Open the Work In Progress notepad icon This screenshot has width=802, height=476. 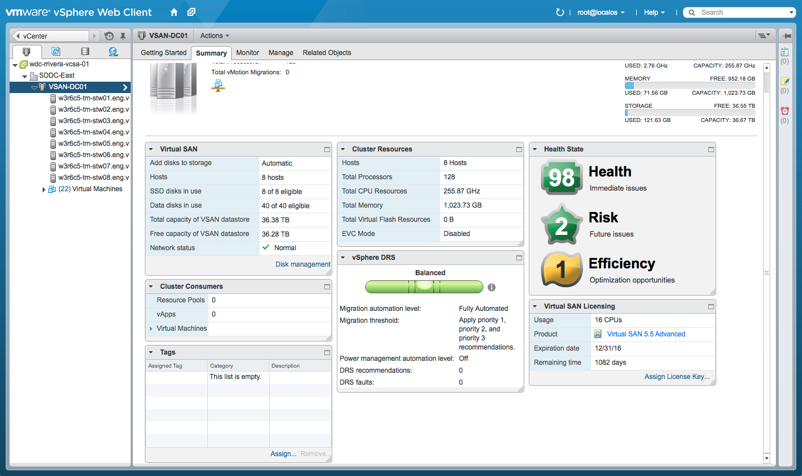785,81
